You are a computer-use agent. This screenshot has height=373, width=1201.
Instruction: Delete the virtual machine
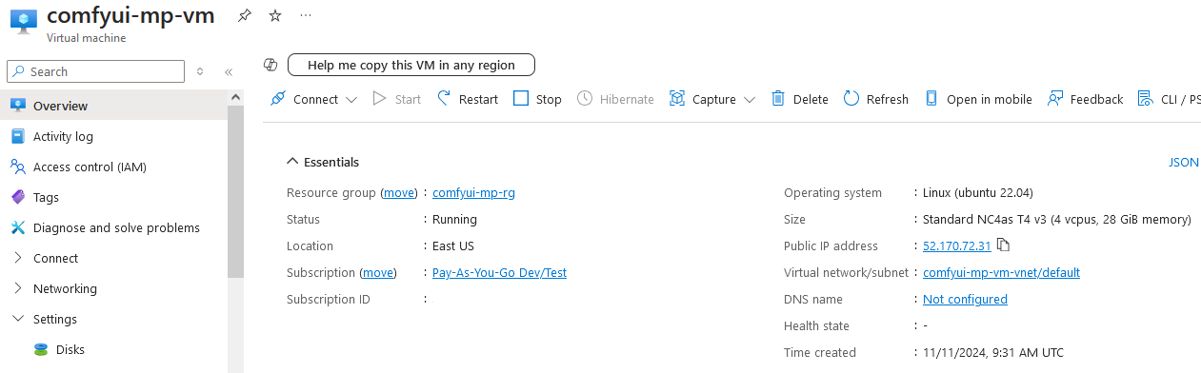[x=799, y=99]
